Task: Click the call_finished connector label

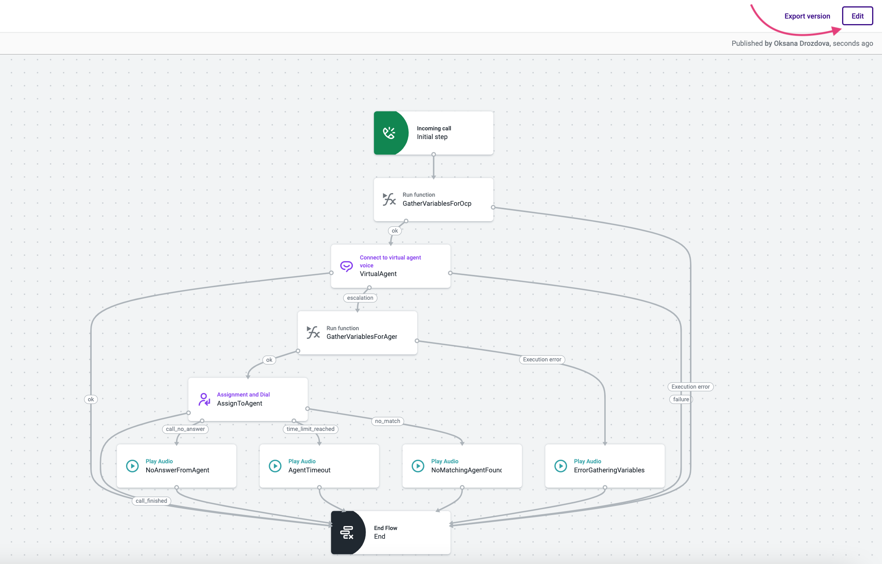Action: tap(151, 501)
